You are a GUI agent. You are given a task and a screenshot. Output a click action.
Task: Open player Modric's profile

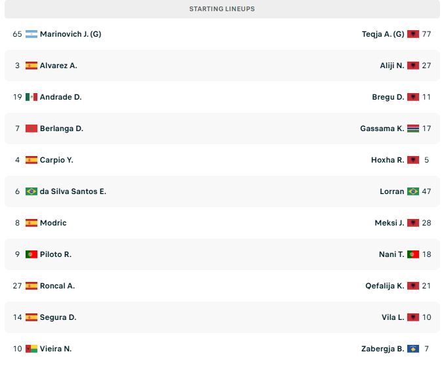point(53,223)
